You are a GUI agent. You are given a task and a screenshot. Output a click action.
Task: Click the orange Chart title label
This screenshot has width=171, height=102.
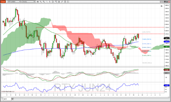[3, 2]
